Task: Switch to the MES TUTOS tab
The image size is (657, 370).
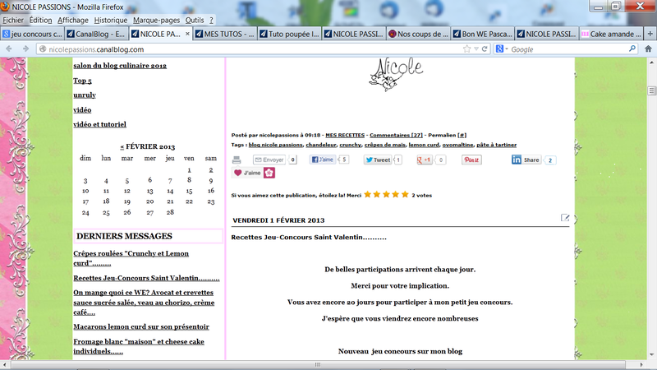Action: pyautogui.click(x=225, y=34)
